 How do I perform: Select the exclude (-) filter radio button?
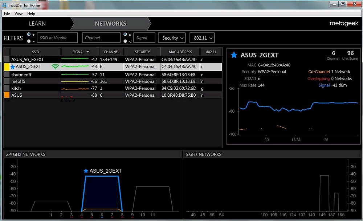pyautogui.click(x=29, y=41)
